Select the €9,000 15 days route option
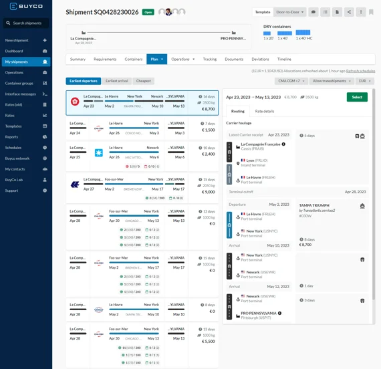The image size is (381, 369). 142,188
